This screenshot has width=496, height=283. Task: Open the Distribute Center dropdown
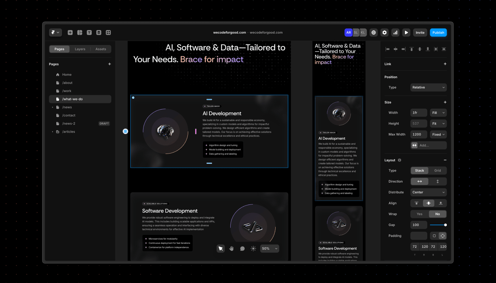pyautogui.click(x=428, y=192)
